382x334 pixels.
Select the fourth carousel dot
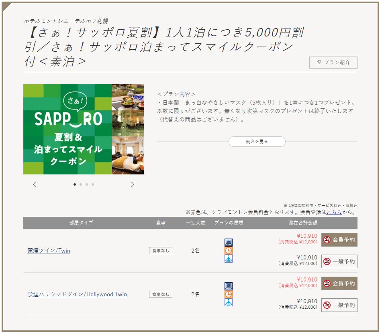93,184
